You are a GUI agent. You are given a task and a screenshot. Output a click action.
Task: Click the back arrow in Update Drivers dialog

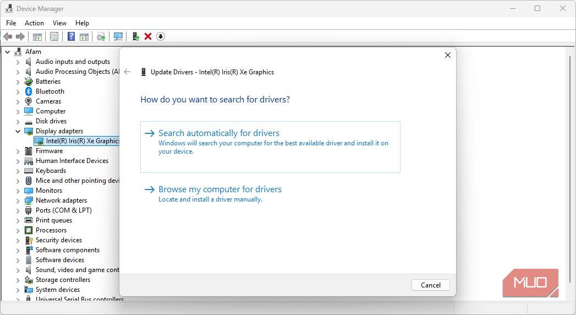[x=127, y=72]
